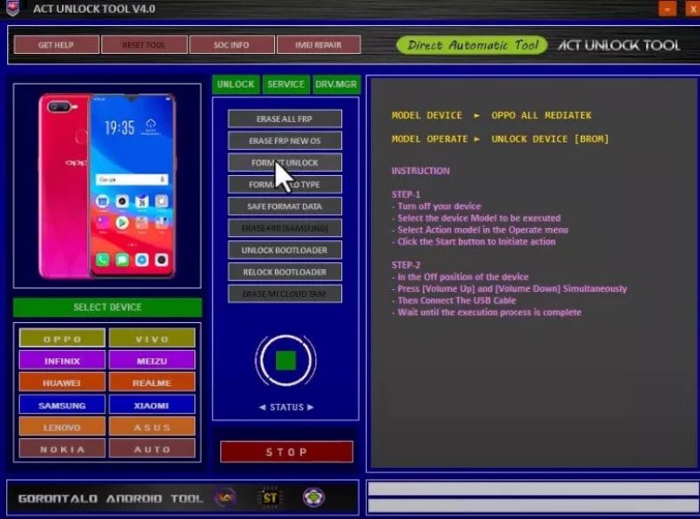
Task: Click the red STOP button
Action: (x=286, y=452)
